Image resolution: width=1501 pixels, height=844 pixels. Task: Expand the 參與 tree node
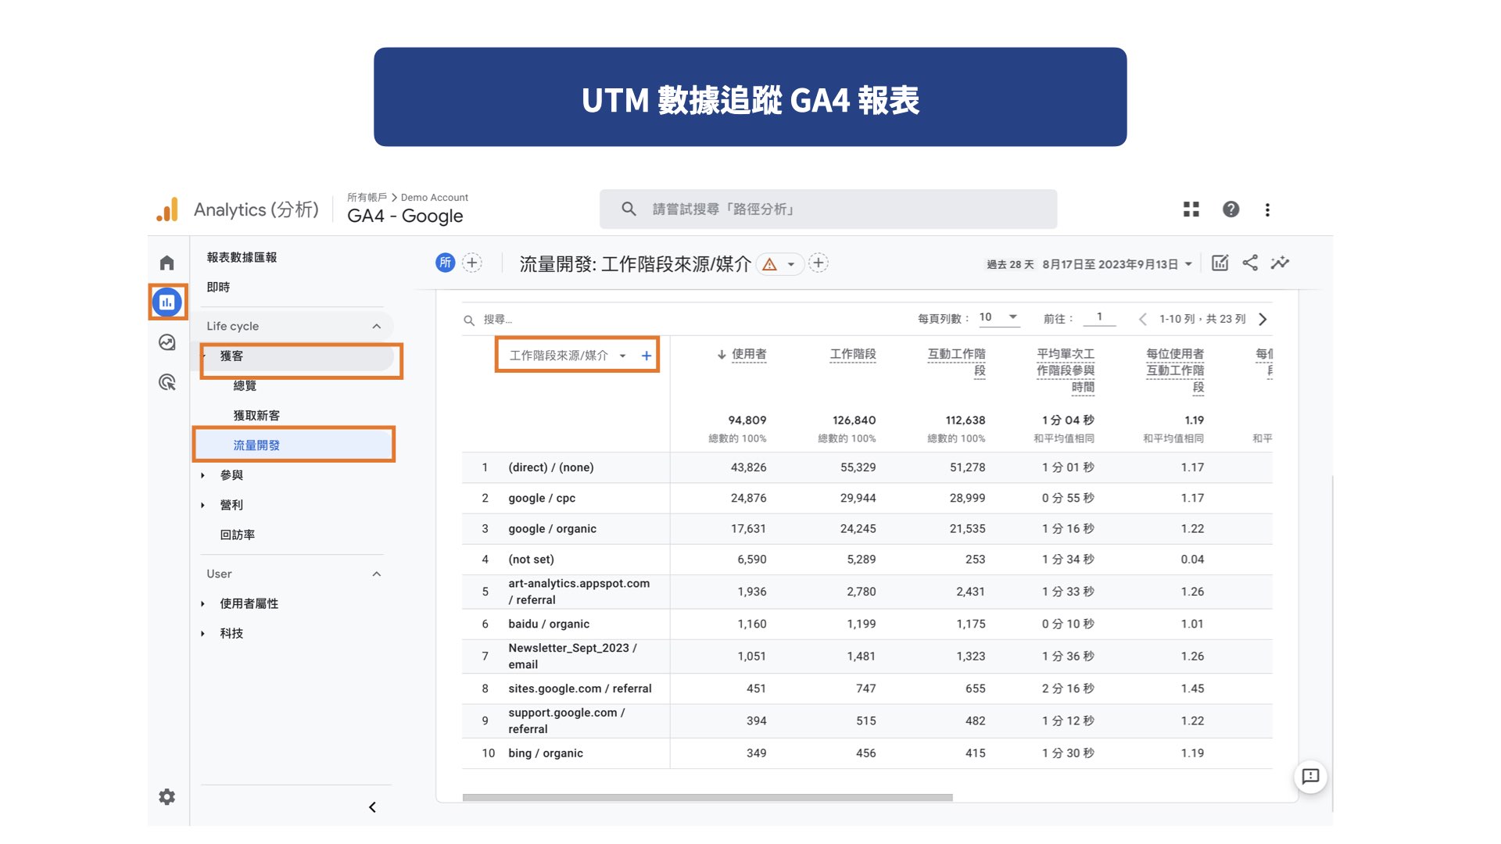tap(203, 475)
